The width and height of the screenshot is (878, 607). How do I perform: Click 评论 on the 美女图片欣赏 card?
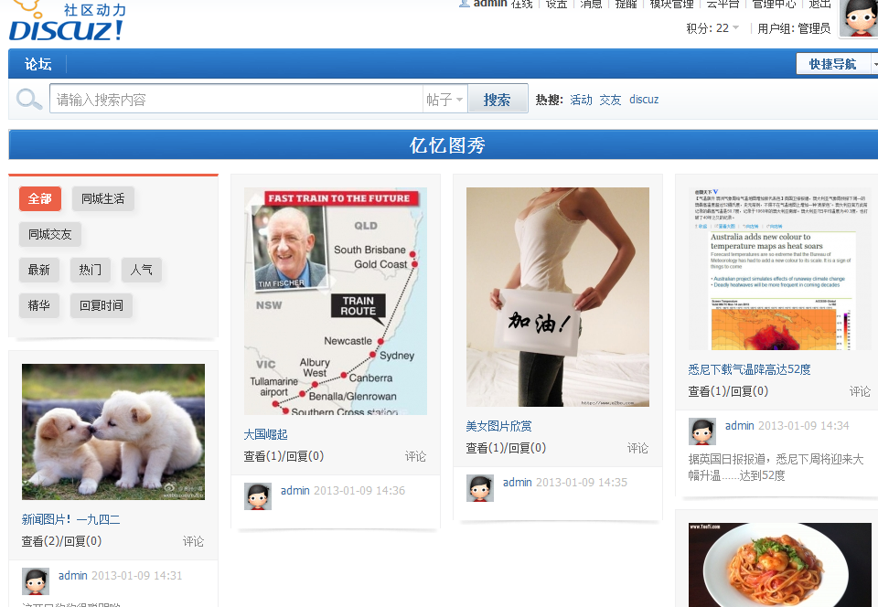point(637,448)
